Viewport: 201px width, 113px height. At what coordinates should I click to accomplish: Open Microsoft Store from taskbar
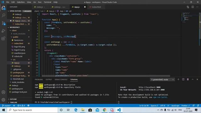point(90,110)
